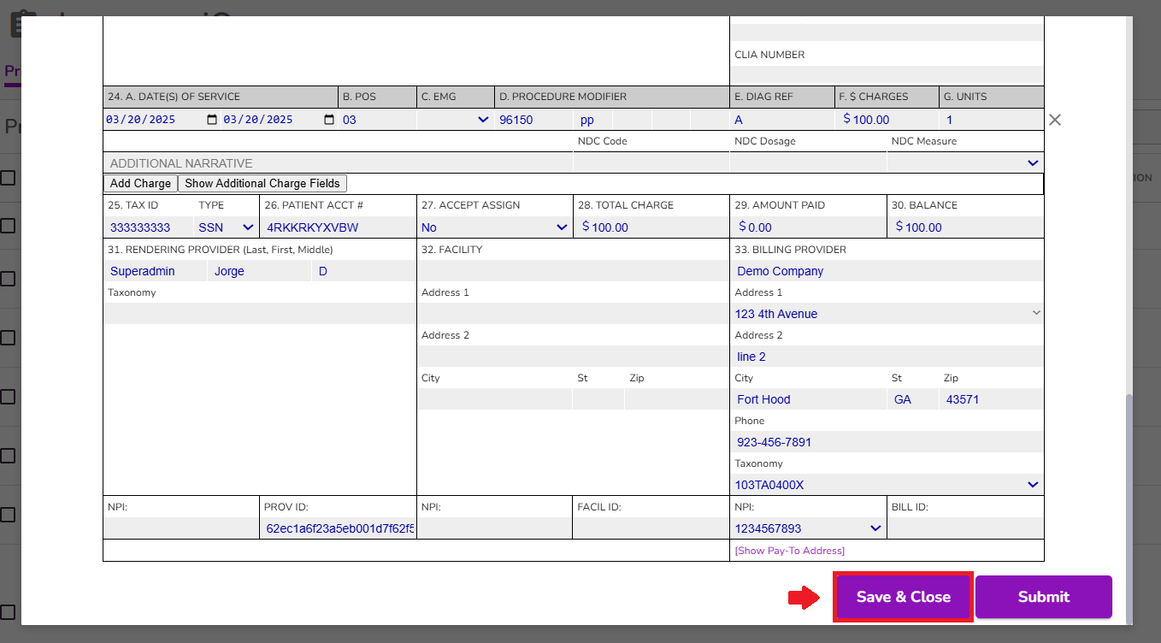Viewport: 1161px width, 643px height.
Task: Remove the 96150 charge row with X icon
Action: pyautogui.click(x=1055, y=120)
